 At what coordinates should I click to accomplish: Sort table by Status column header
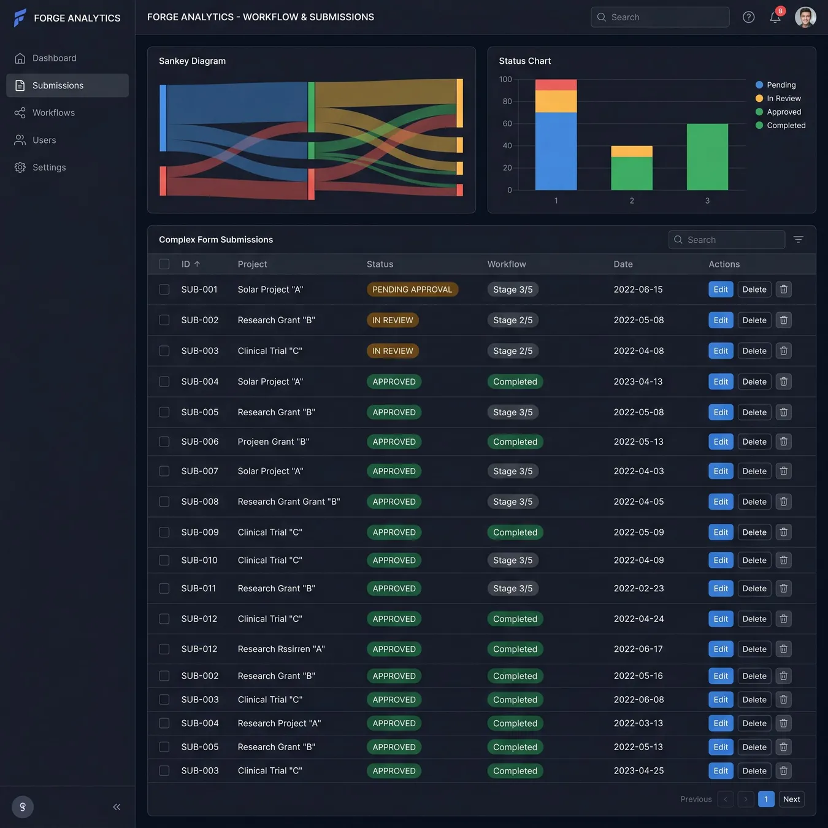(380, 264)
